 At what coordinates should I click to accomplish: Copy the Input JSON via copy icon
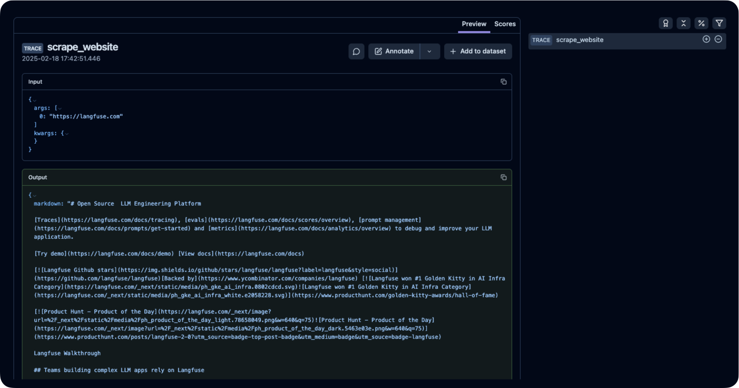503,81
